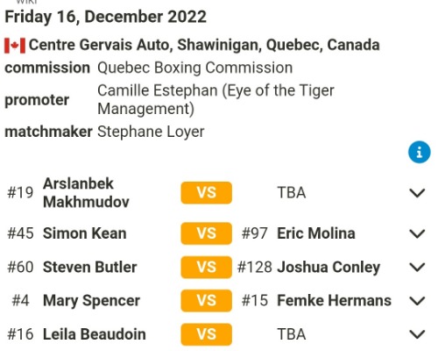Click the Canada flag icon
Screen dimensions: 438x351
coord(15,46)
